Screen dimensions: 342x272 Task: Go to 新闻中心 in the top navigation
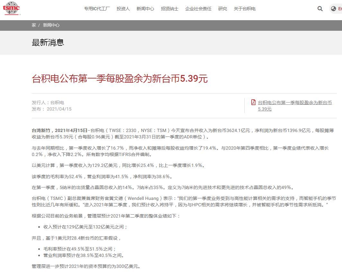[145, 9]
